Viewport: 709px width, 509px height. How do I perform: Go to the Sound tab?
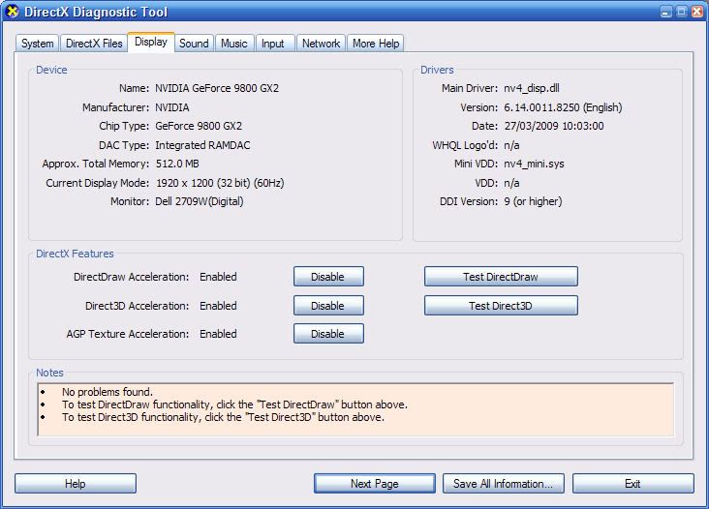pyautogui.click(x=194, y=44)
